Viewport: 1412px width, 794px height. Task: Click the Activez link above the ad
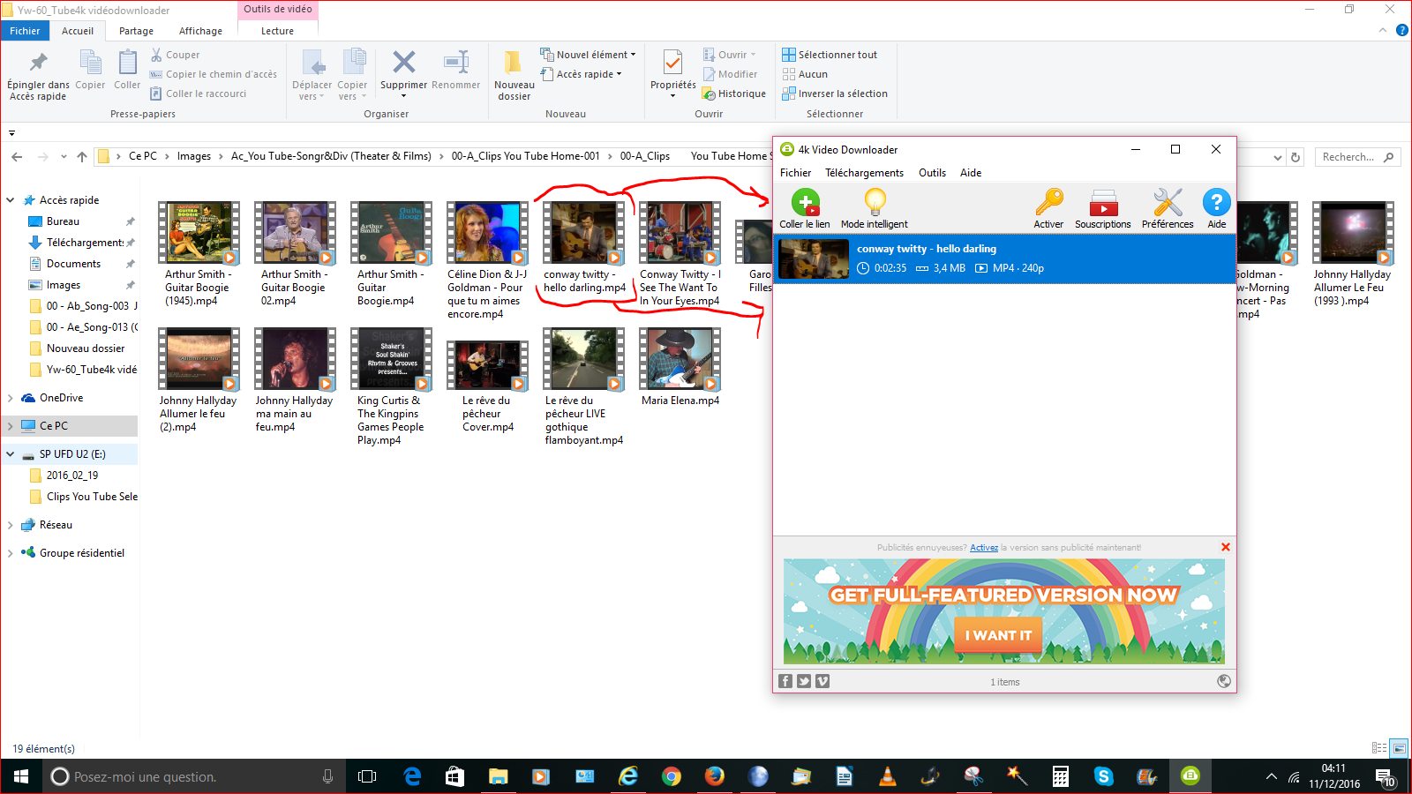[x=984, y=548]
